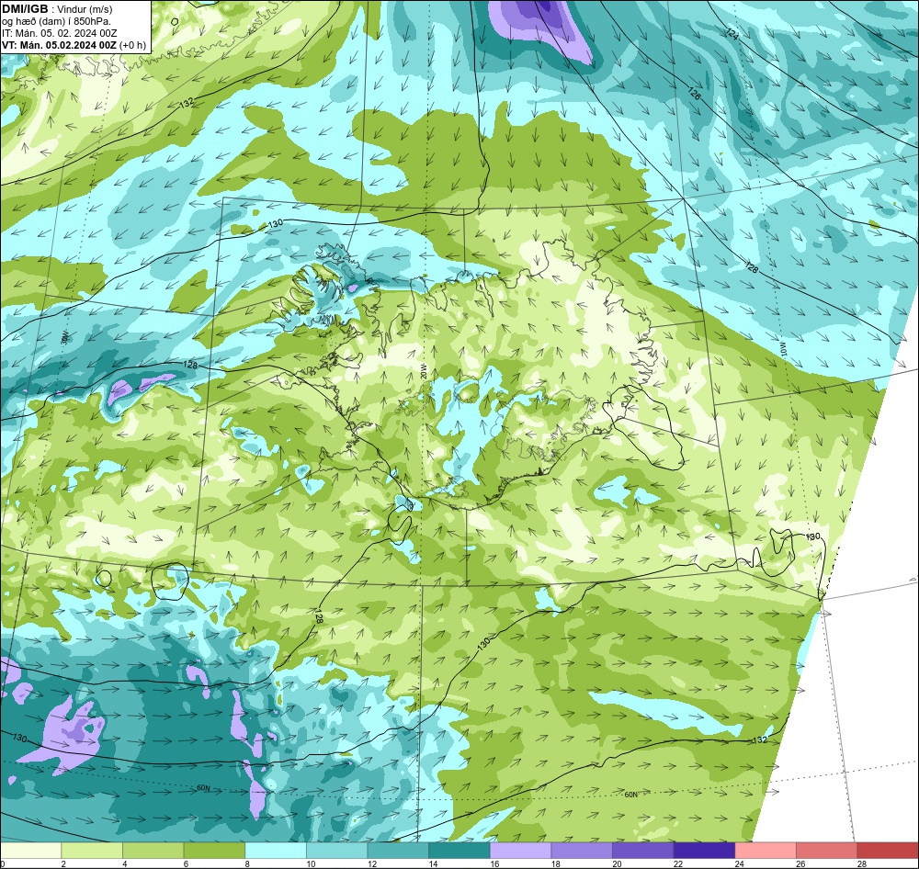Click the 30W longitude label

click(65, 336)
